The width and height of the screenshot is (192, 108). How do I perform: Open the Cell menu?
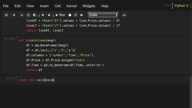coord(58,6)
